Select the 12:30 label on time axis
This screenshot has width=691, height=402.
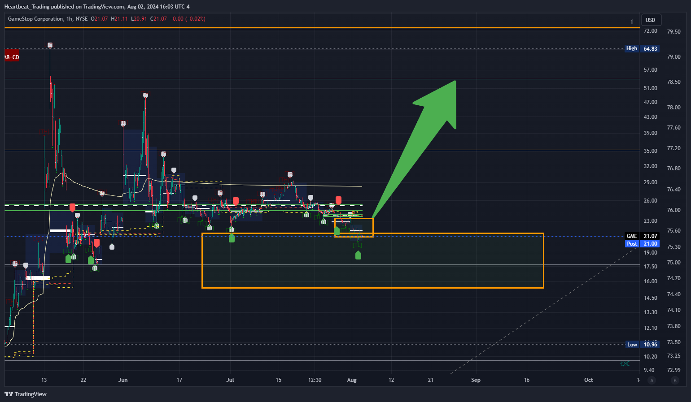click(315, 380)
